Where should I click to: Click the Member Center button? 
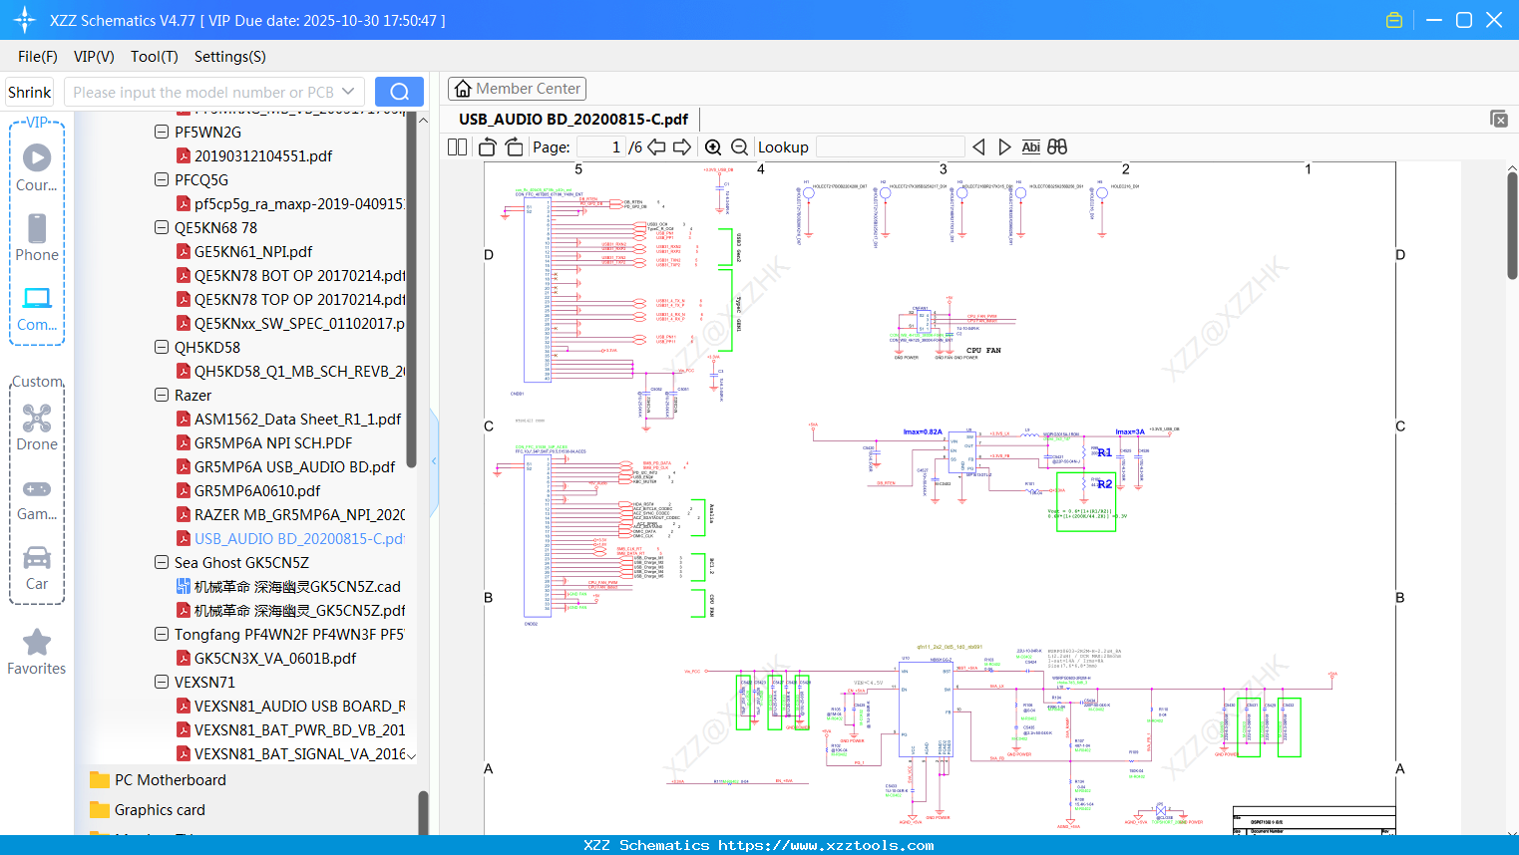pyautogui.click(x=517, y=89)
